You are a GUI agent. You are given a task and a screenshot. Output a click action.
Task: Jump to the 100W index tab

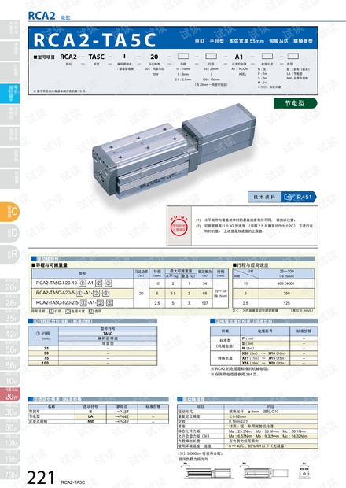click(10, 442)
